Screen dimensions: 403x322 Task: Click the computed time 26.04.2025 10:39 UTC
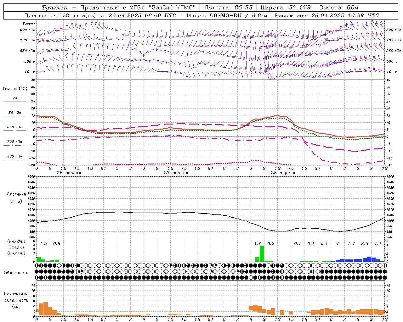345,15
